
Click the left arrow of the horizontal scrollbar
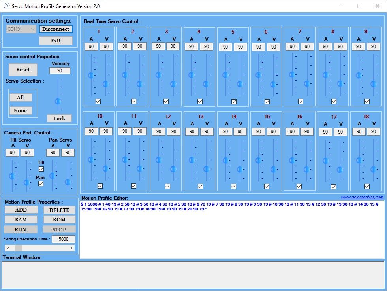8,248
